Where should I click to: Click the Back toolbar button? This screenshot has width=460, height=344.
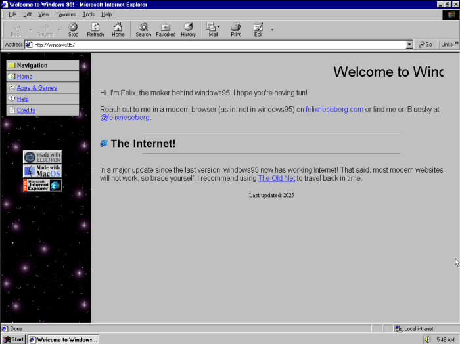16,30
